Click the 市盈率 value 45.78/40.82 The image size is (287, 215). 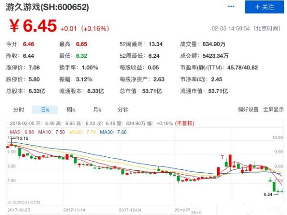point(243,68)
